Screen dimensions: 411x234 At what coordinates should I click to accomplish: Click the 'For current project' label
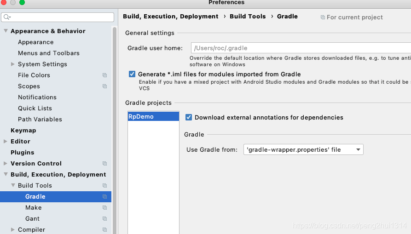click(355, 17)
